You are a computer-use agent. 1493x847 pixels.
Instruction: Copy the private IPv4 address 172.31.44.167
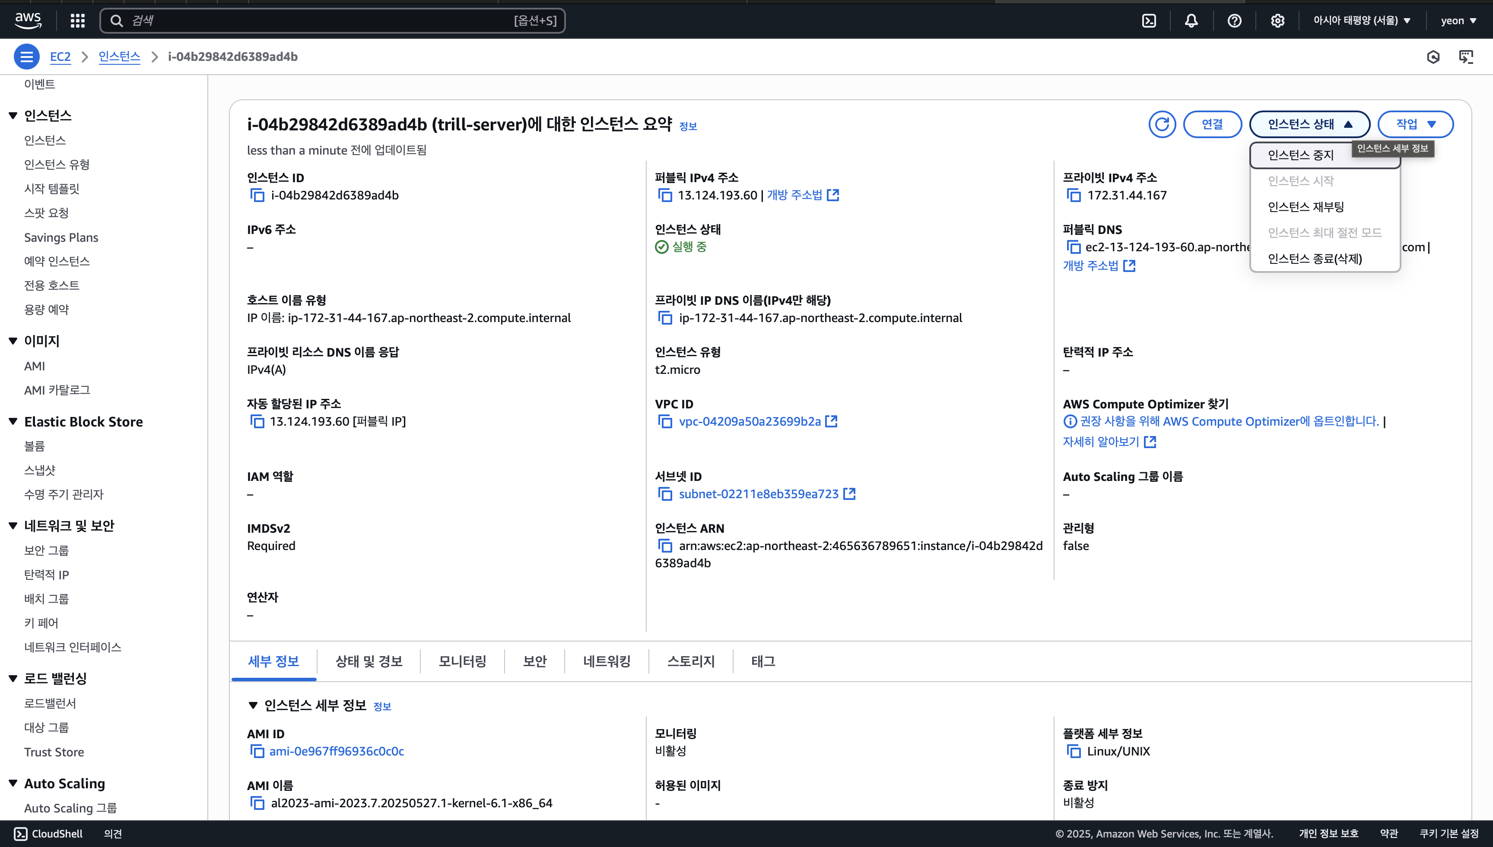(1073, 196)
